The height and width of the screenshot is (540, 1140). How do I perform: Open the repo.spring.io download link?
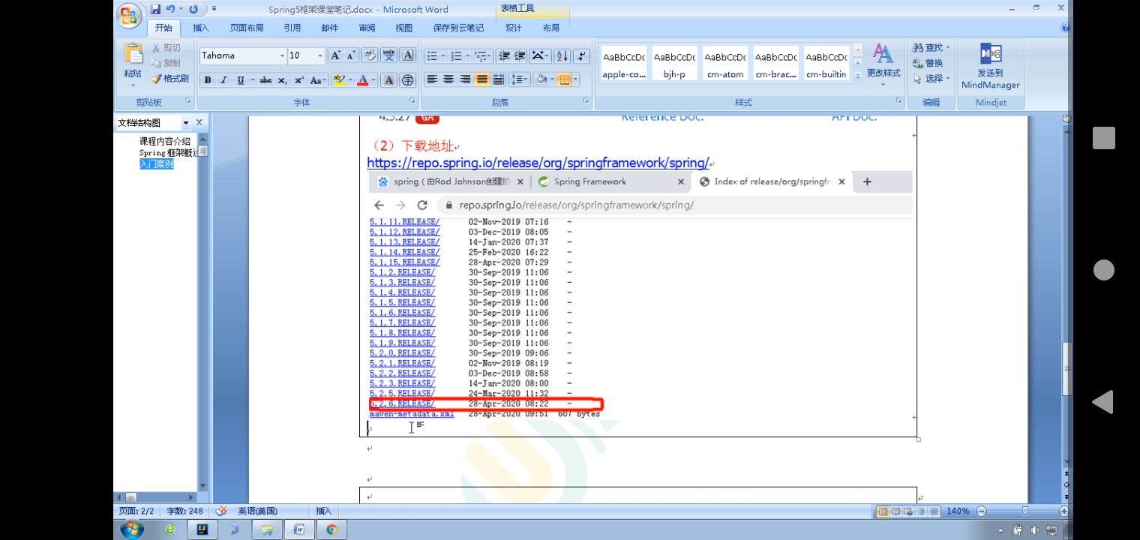[x=538, y=163]
